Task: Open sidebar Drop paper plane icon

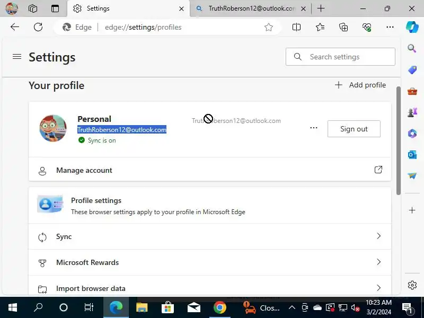Action: [x=412, y=176]
